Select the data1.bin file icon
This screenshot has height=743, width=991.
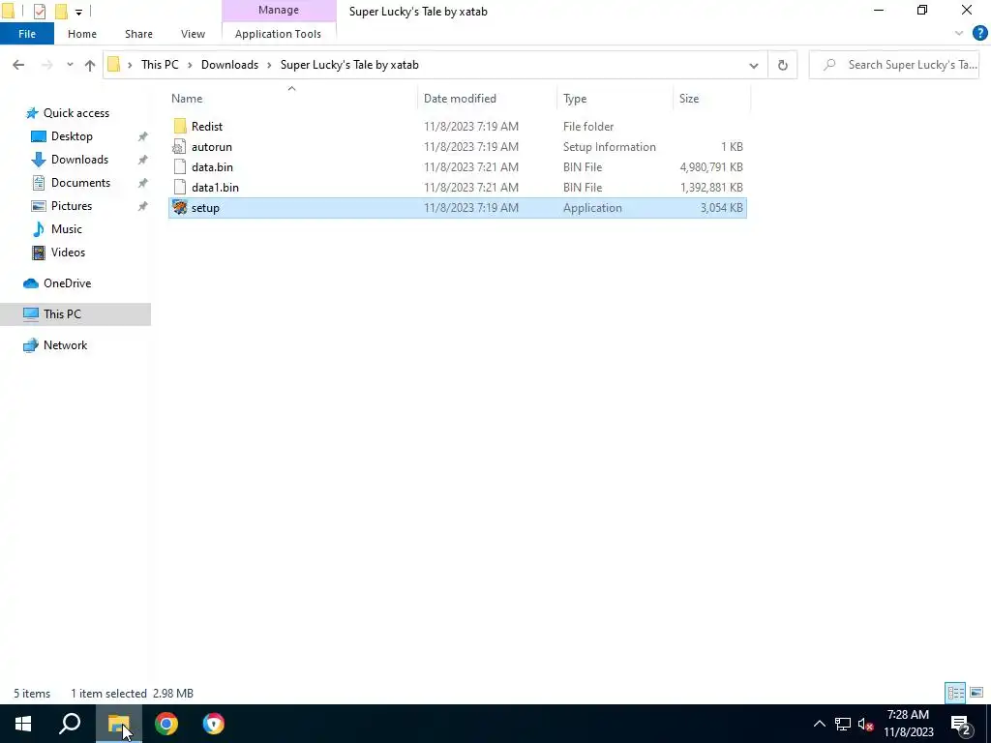tap(180, 187)
